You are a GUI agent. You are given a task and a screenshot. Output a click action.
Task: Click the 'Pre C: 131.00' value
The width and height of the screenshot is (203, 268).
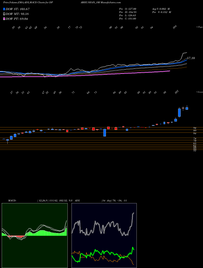tap(127, 19)
